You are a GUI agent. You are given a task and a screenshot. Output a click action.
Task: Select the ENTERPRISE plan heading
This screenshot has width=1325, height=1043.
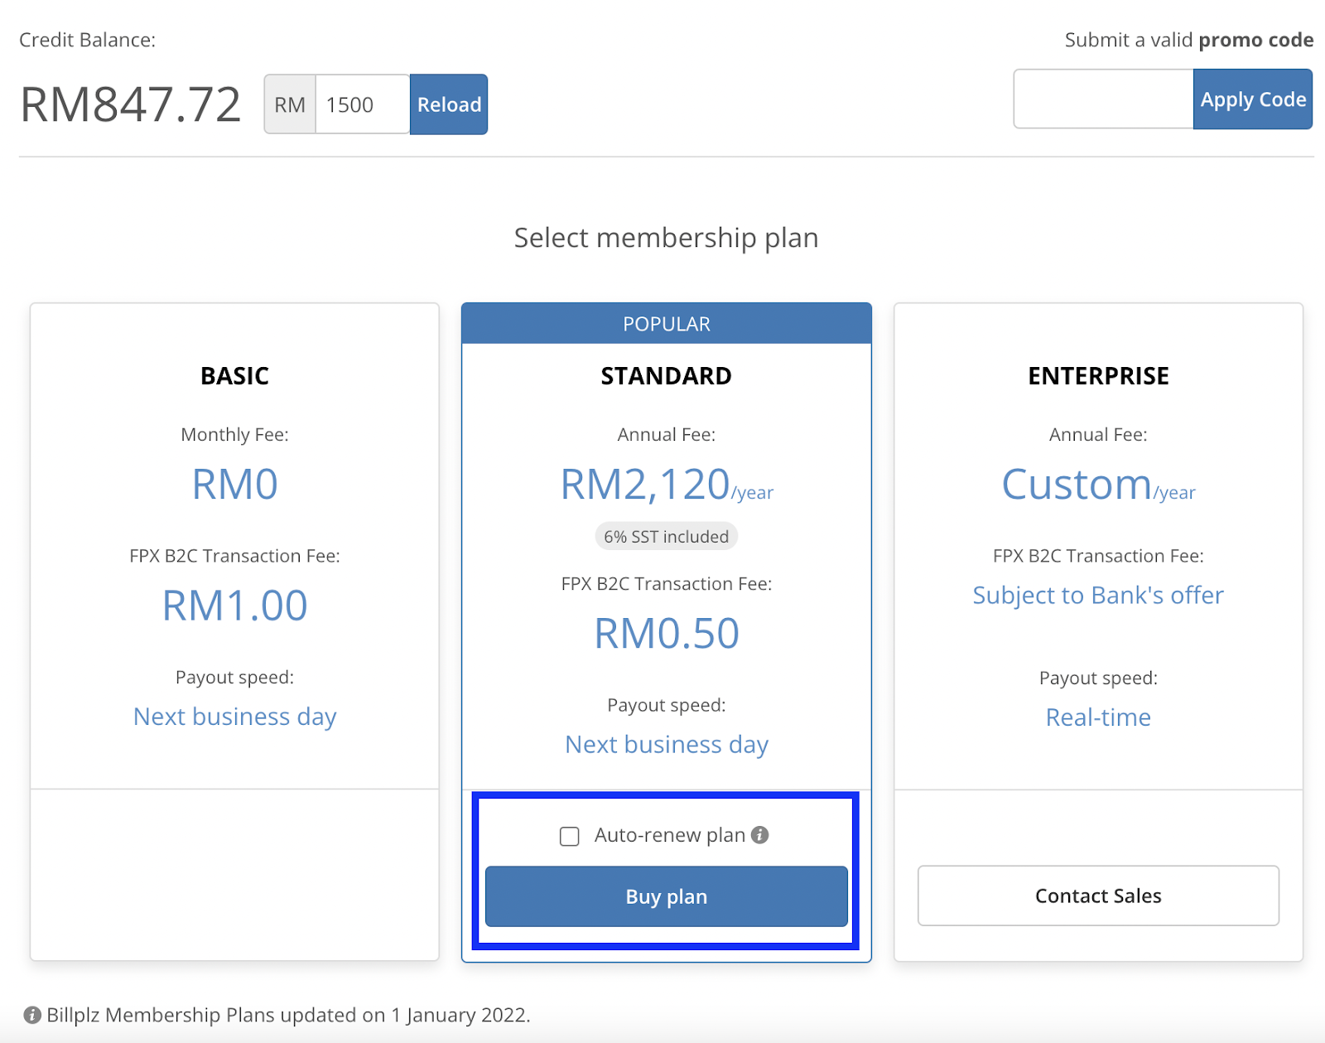pyautogui.click(x=1098, y=376)
